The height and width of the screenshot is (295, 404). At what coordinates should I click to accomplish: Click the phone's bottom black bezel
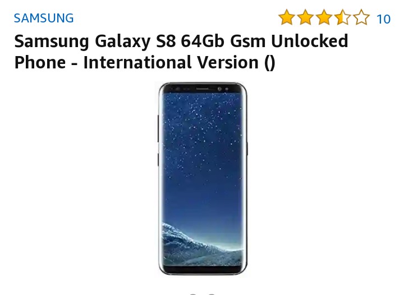203,270
